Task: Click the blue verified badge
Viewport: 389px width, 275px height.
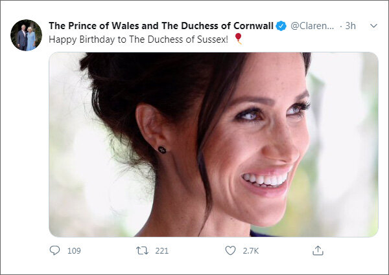Action: click(281, 26)
